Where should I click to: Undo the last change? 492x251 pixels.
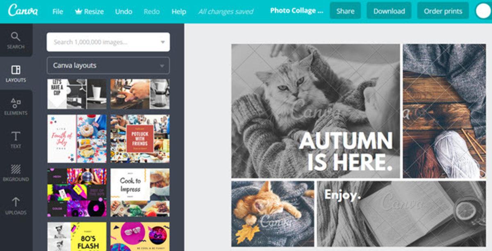[123, 11]
